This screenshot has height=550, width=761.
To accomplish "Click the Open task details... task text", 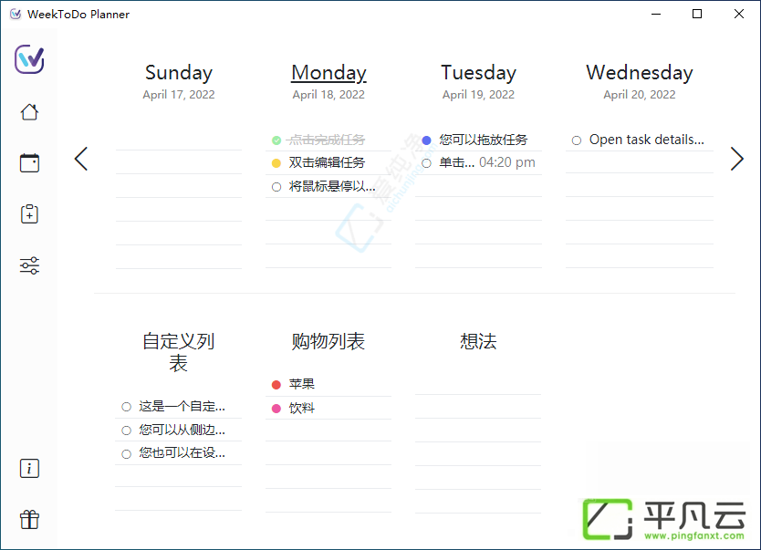I will [646, 140].
